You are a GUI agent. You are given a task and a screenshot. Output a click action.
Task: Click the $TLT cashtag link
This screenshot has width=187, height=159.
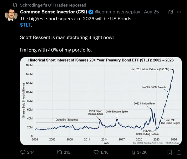pos(25,25)
